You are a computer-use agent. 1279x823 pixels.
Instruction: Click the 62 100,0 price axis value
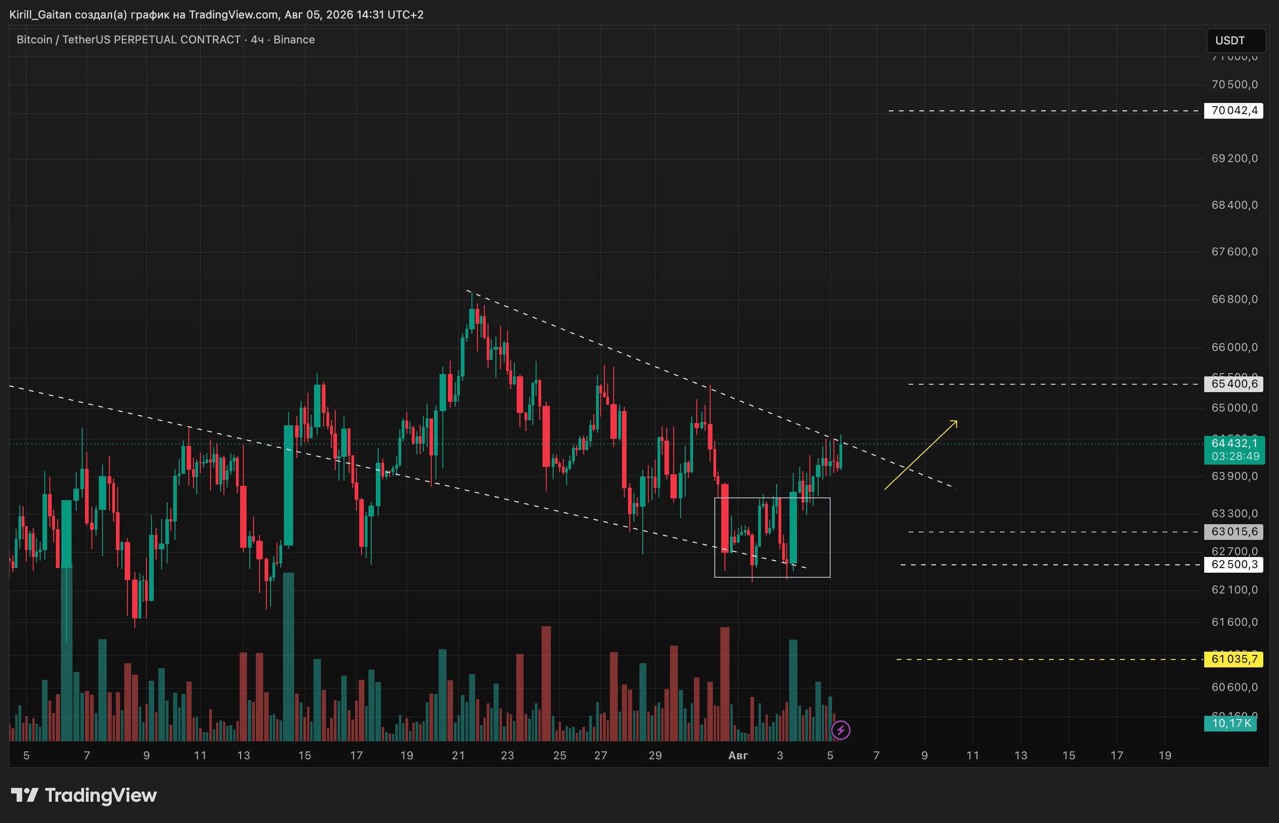pyautogui.click(x=1234, y=590)
